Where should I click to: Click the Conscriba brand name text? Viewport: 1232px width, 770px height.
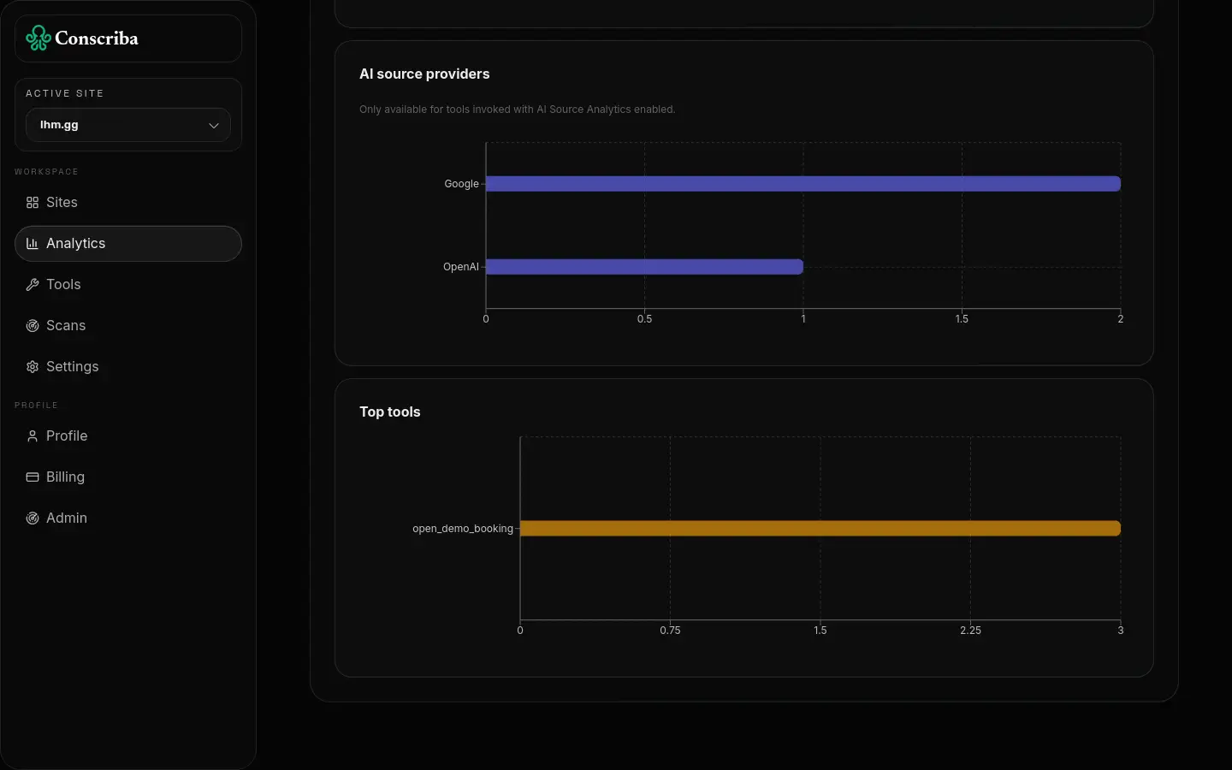coord(97,38)
